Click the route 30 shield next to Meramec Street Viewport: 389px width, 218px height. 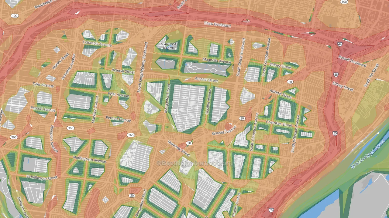click(x=189, y=143)
